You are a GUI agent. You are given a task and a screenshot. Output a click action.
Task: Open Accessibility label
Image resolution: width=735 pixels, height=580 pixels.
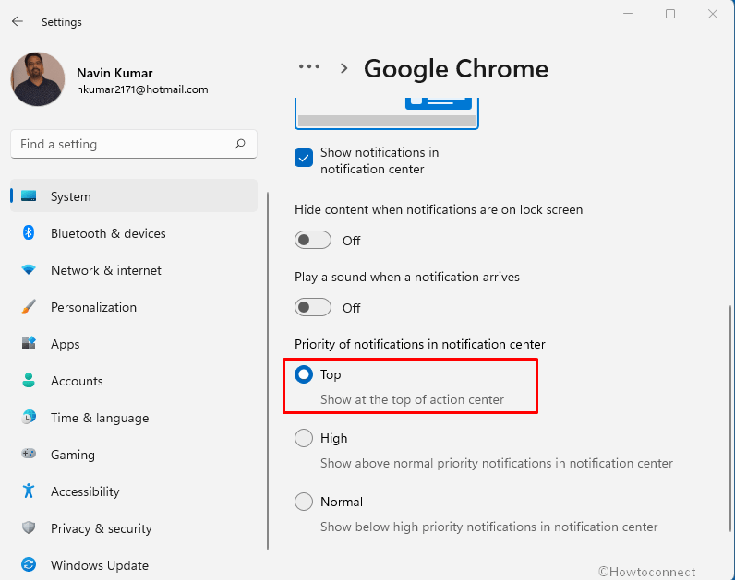[x=85, y=491]
